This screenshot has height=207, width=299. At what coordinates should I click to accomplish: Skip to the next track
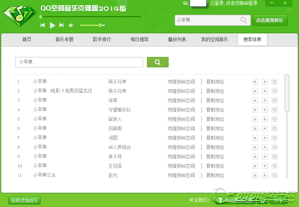coord(61,25)
